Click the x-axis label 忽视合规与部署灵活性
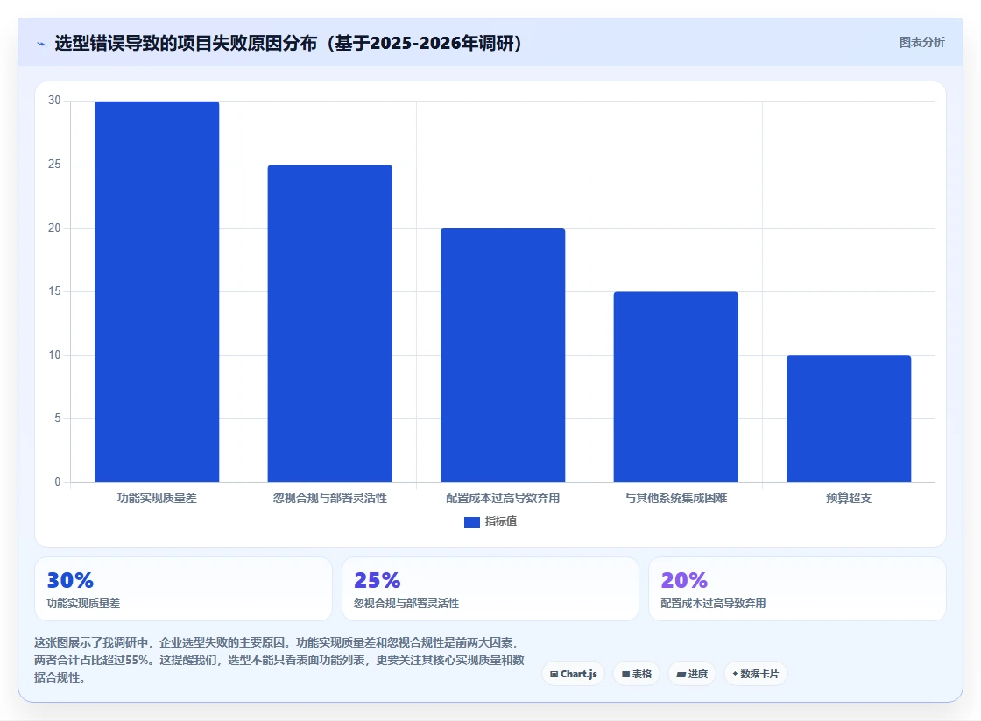Screen dimensions: 981x721 coord(329,499)
